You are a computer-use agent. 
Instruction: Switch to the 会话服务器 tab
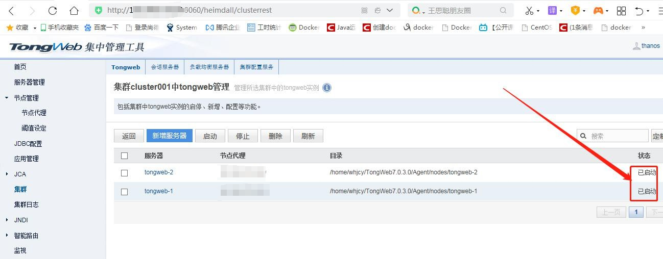pyautogui.click(x=165, y=67)
